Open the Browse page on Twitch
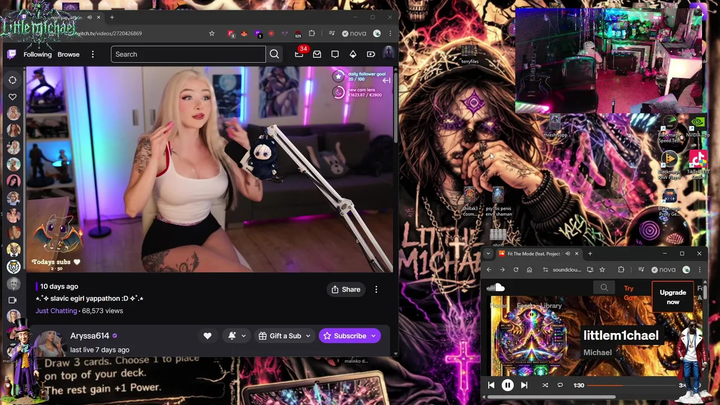The width and height of the screenshot is (720, 405). (68, 54)
